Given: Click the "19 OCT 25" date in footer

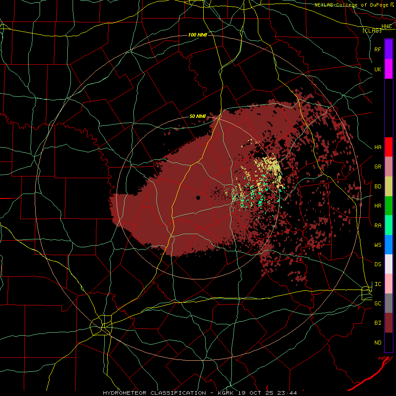Looking at the screenshot, I should (256, 393).
